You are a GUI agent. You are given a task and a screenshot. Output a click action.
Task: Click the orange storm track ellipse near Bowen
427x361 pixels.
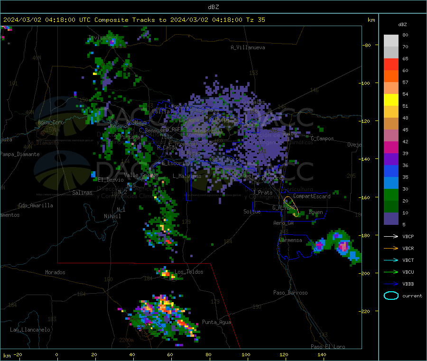[291, 206]
